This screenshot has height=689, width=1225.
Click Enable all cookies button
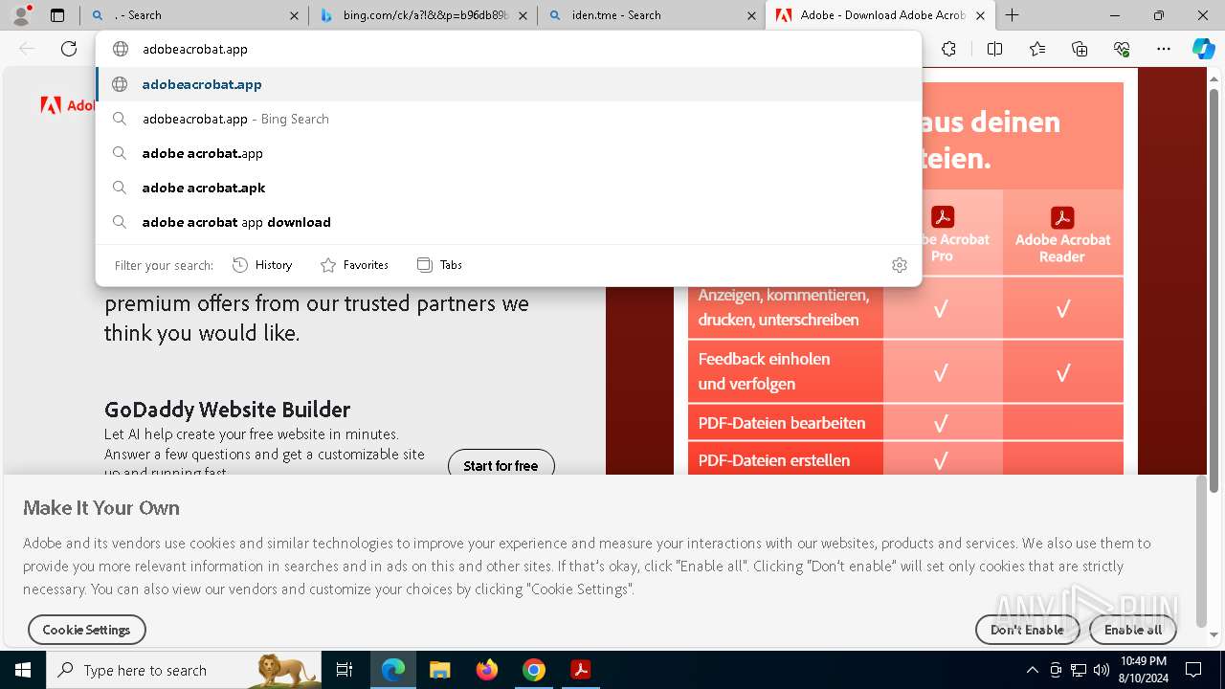(x=1133, y=630)
